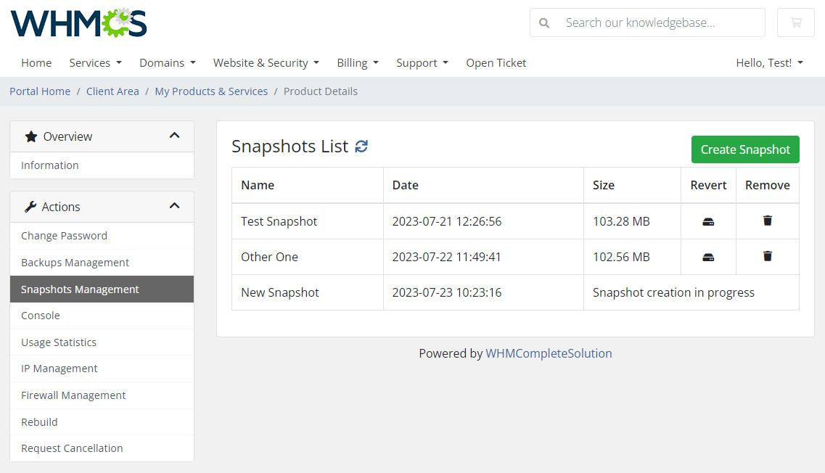This screenshot has width=825, height=473.
Task: Collapse the Overview panel
Action: (x=174, y=135)
